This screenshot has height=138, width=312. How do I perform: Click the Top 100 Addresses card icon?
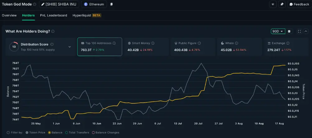82,43
